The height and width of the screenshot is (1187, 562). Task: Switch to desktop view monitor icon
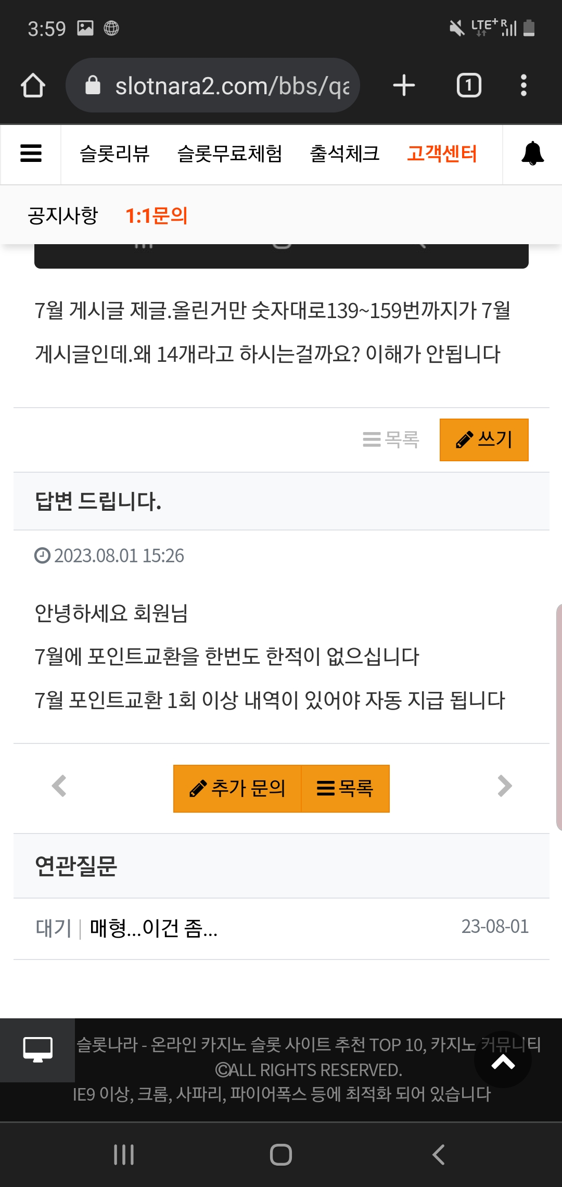pyautogui.click(x=37, y=1050)
